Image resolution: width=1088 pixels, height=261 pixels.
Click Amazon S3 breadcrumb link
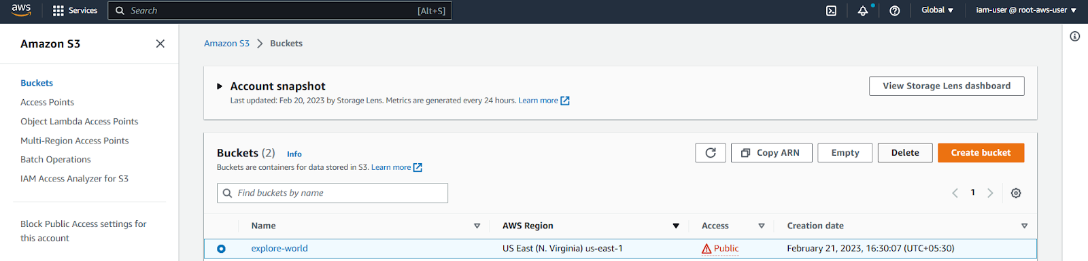tap(226, 43)
